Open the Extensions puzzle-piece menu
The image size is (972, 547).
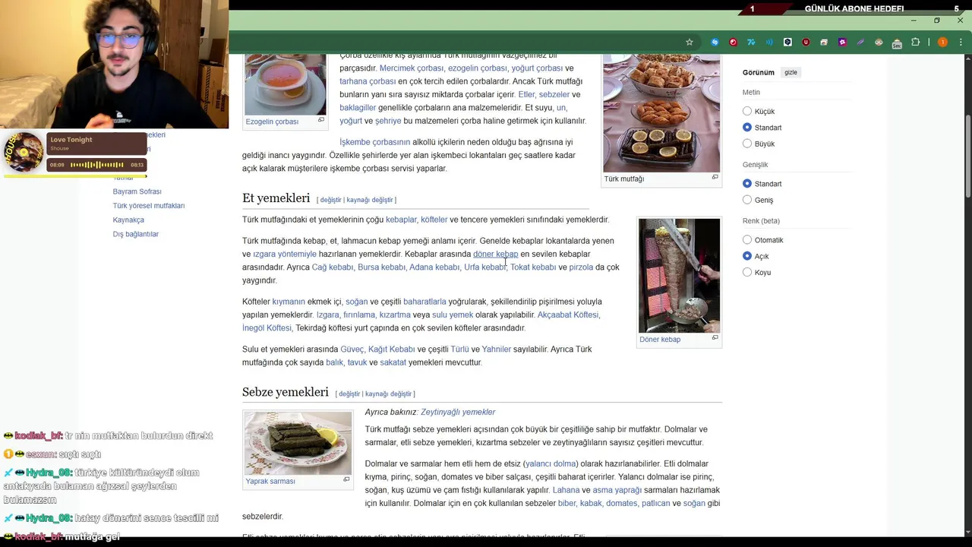click(915, 43)
